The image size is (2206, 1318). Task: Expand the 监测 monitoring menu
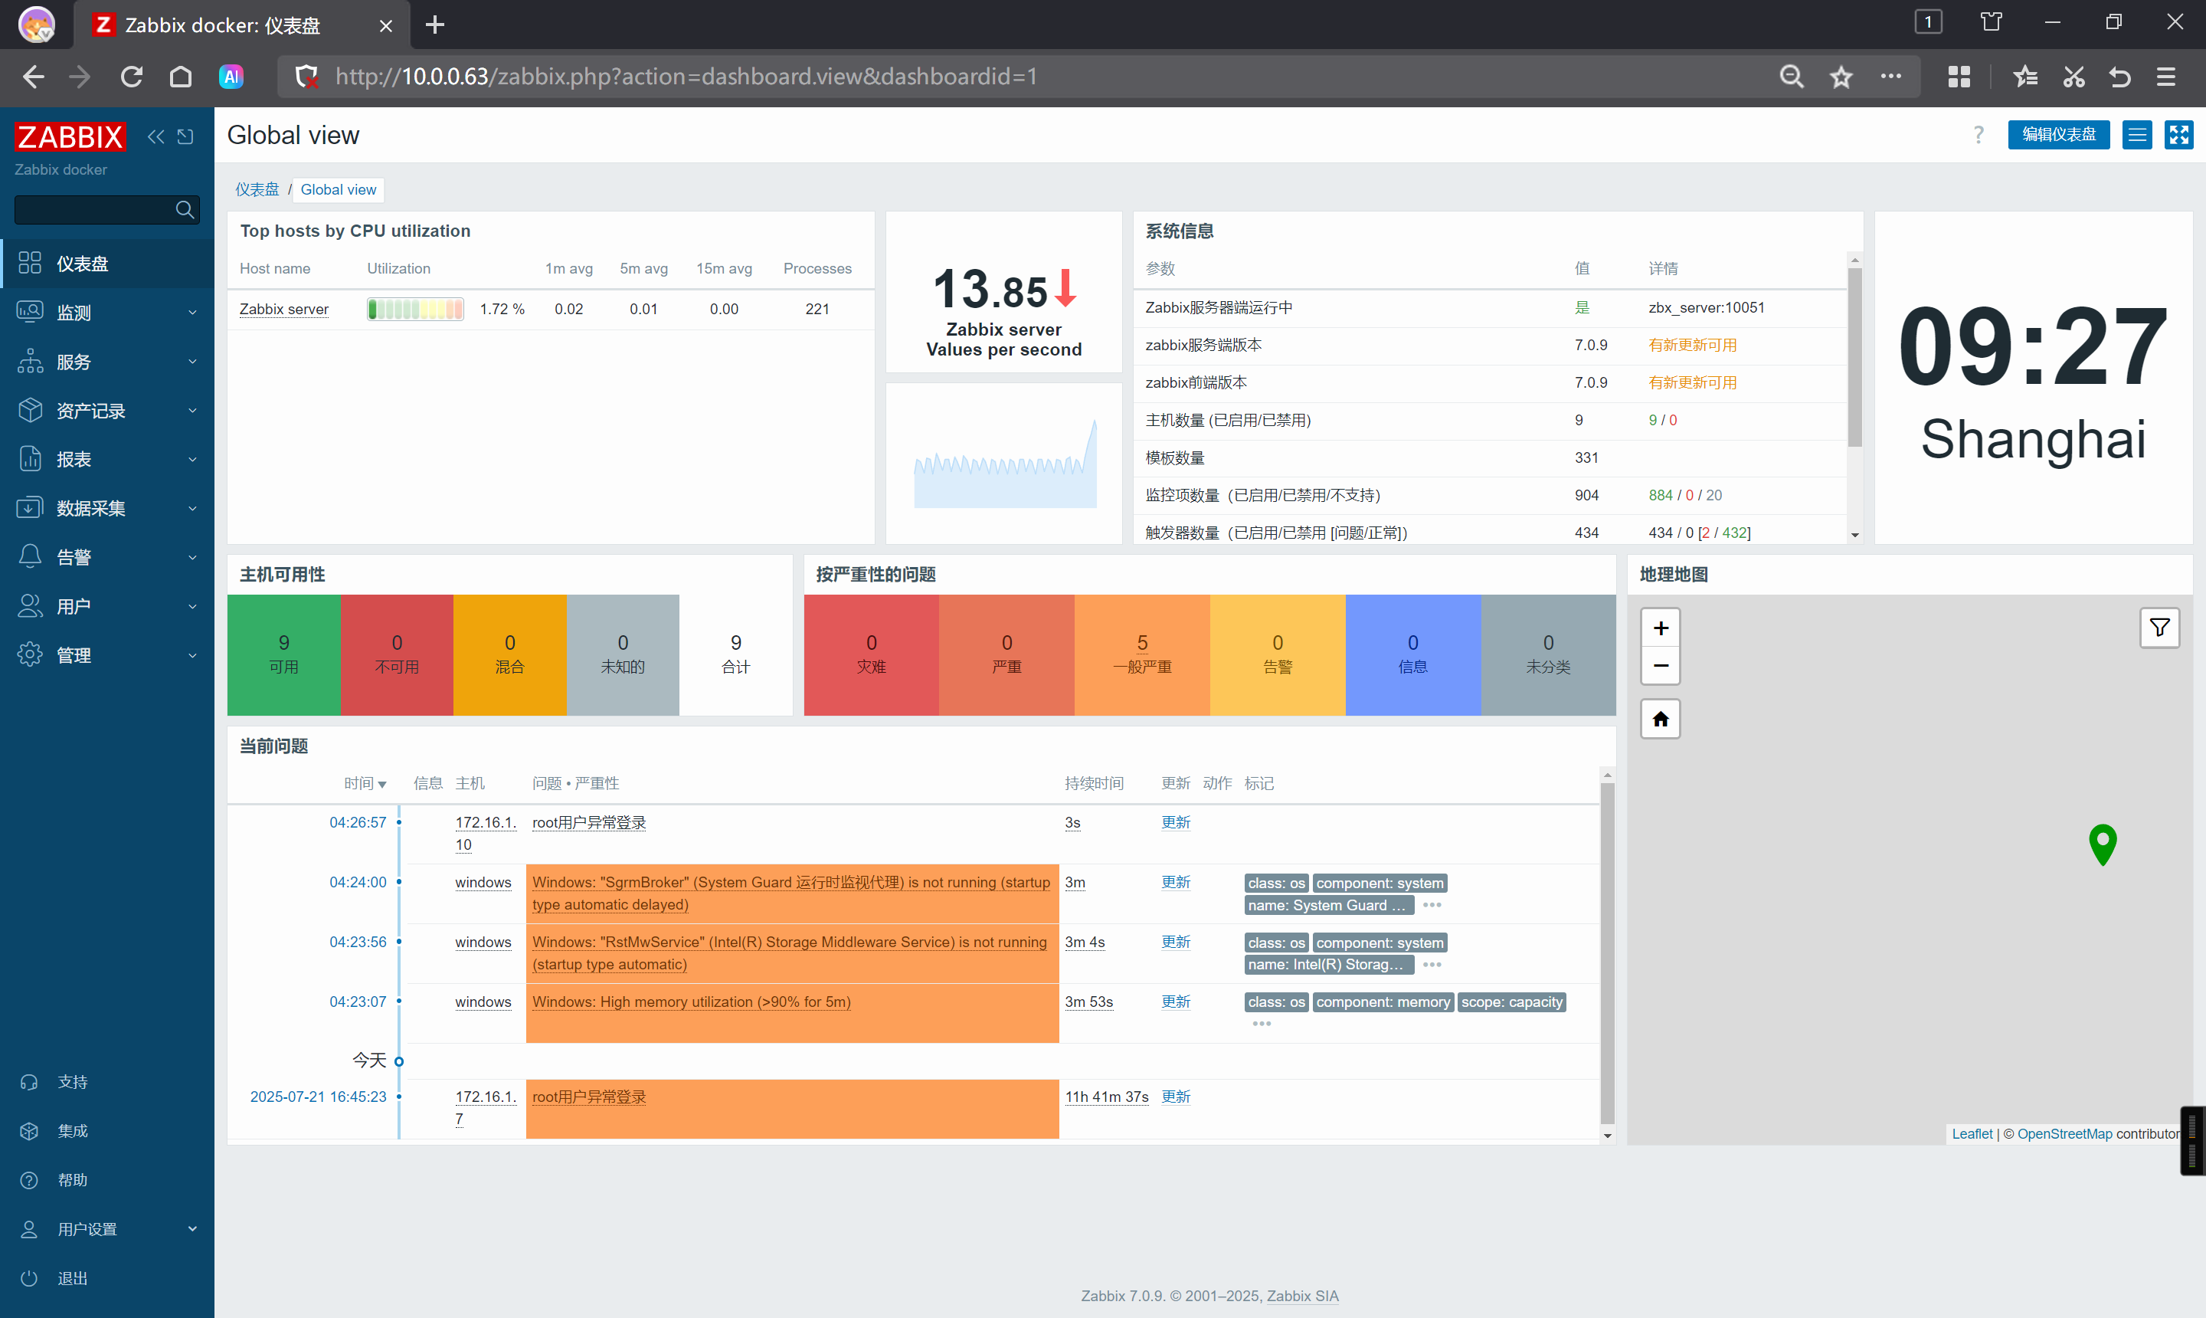[106, 313]
